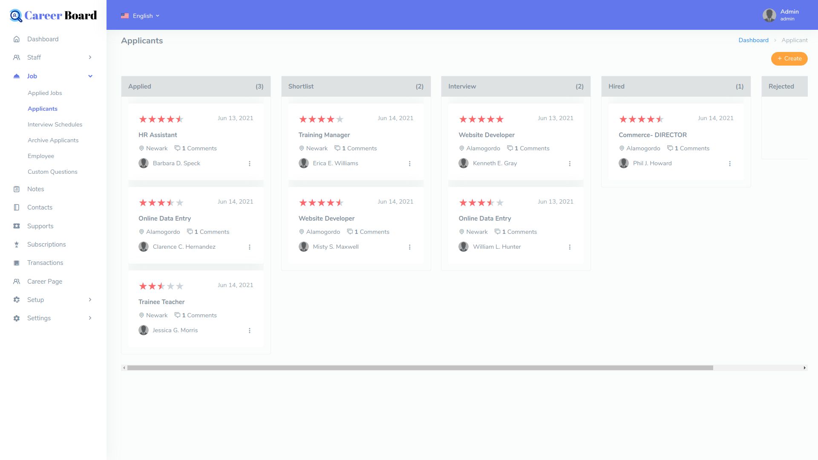Open kebab menu for William L. Hunter
Image resolution: width=818 pixels, height=460 pixels.
click(570, 247)
